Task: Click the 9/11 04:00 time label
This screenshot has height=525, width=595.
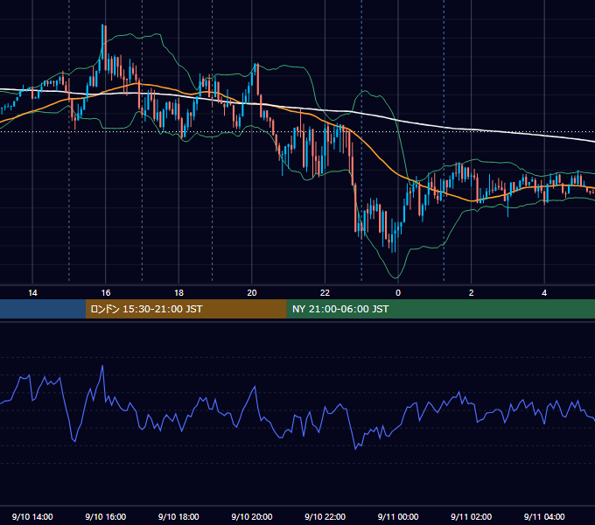Action: pos(544,516)
